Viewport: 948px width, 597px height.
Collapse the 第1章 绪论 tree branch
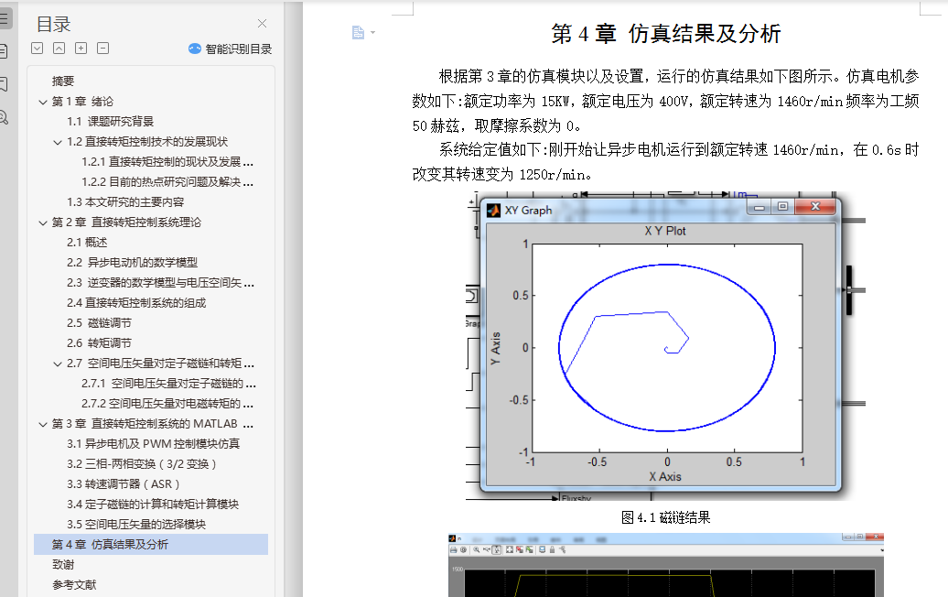pos(43,102)
